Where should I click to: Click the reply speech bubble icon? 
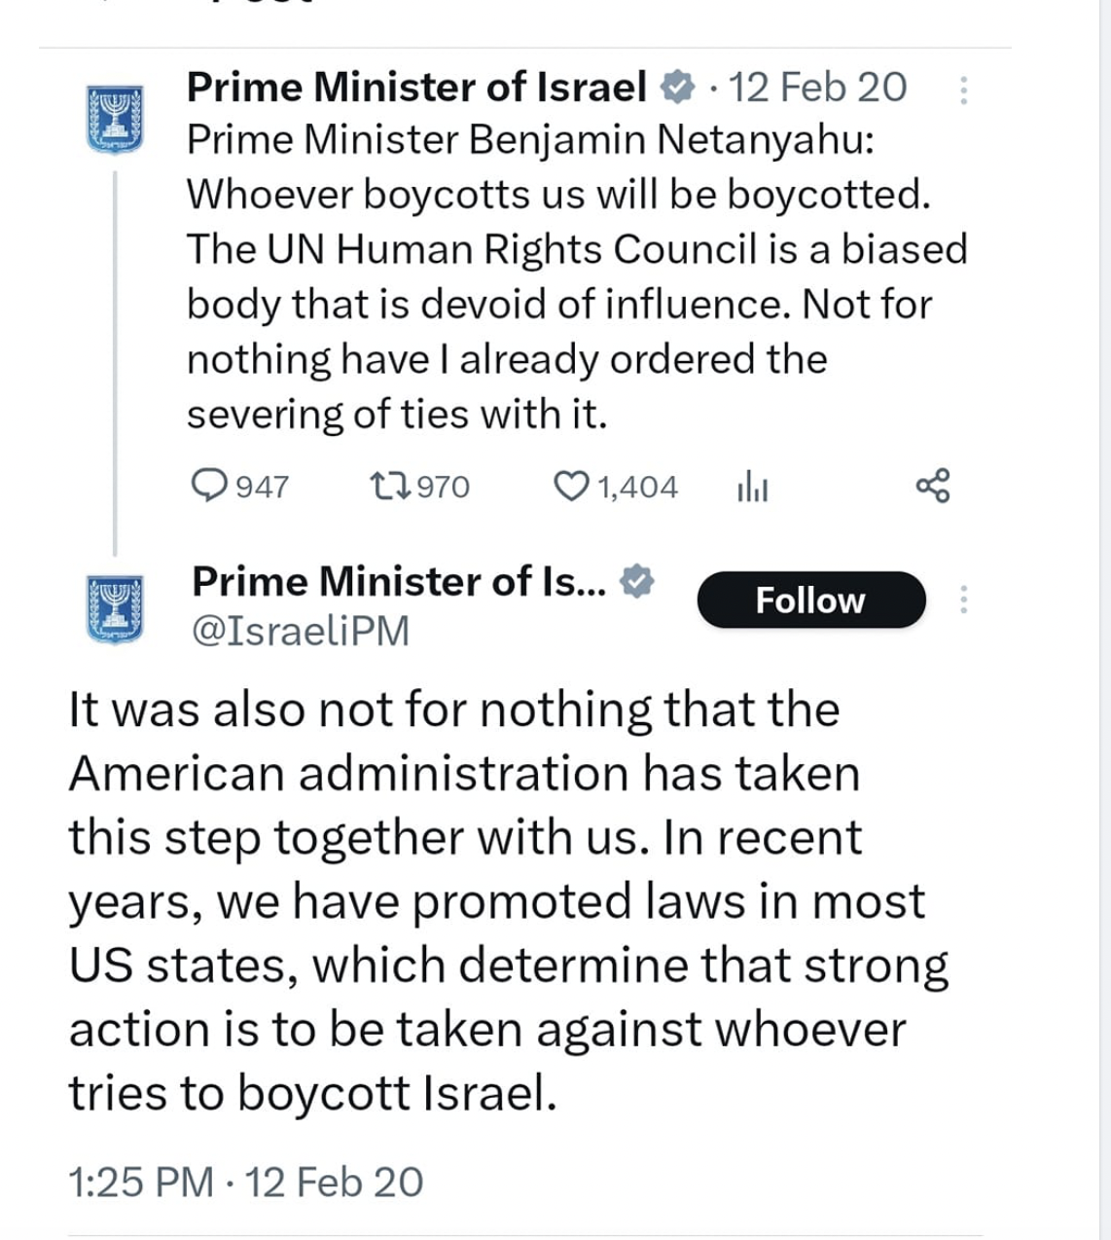click(x=208, y=485)
